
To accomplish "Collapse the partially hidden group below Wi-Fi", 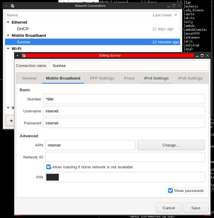I will (x=8, y=108).
